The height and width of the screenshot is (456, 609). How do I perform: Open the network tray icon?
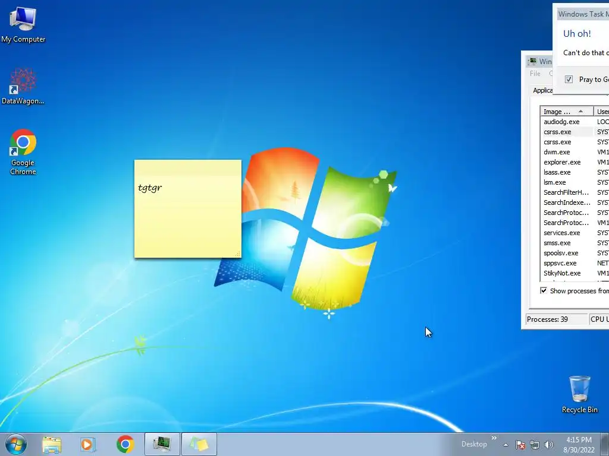(535, 445)
